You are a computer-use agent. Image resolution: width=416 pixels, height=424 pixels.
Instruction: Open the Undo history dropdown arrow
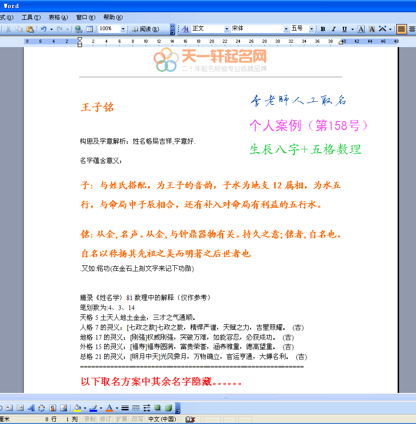(51, 29)
